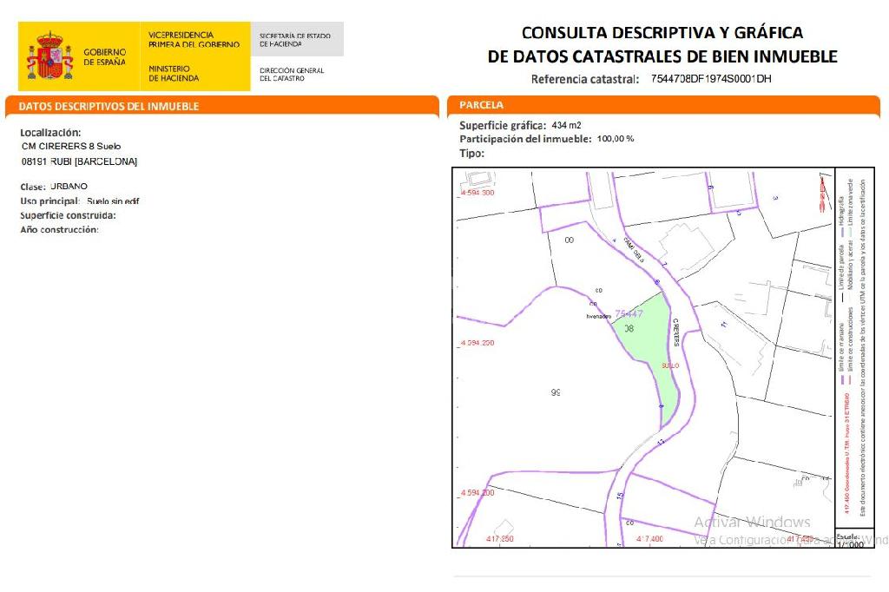This screenshot has height=592, width=889.
Task: Click the "Clase:" label
Action: point(33,187)
